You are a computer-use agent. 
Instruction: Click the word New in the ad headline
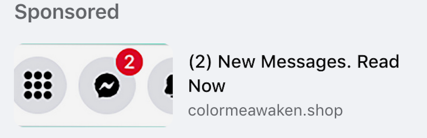pos(236,62)
